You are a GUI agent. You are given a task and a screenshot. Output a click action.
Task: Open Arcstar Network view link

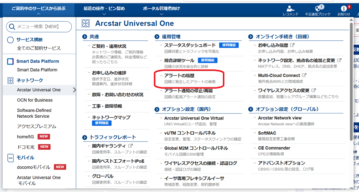pyautogui.click(x=280, y=118)
